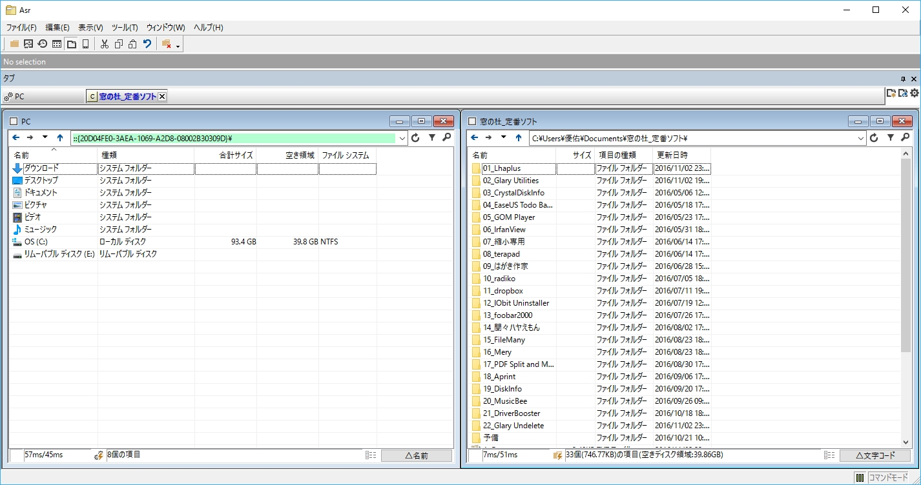This screenshot has width=921, height=485.
Task: Click the grid calendar icon in the toolbar
Action: click(x=57, y=44)
